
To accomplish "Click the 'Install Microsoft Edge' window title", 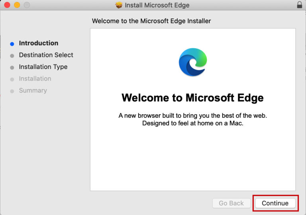I will click(x=157, y=5).
